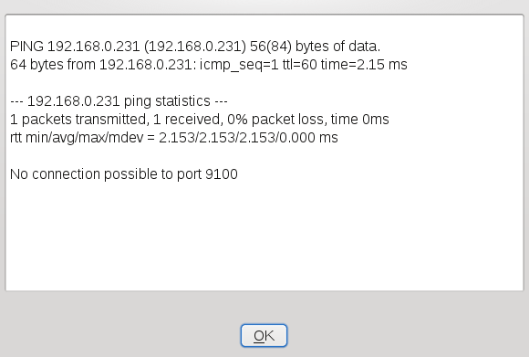This screenshot has height=357, width=529.
Task: Click the PING 192.168.0.231 header line
Action: point(195,47)
